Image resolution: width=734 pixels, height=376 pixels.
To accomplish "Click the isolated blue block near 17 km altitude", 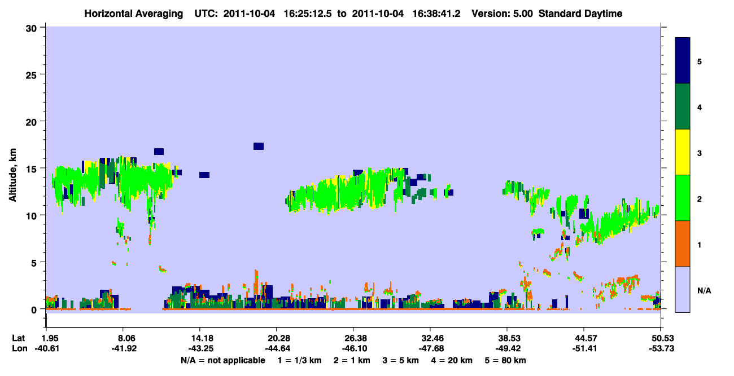I will click(x=259, y=146).
